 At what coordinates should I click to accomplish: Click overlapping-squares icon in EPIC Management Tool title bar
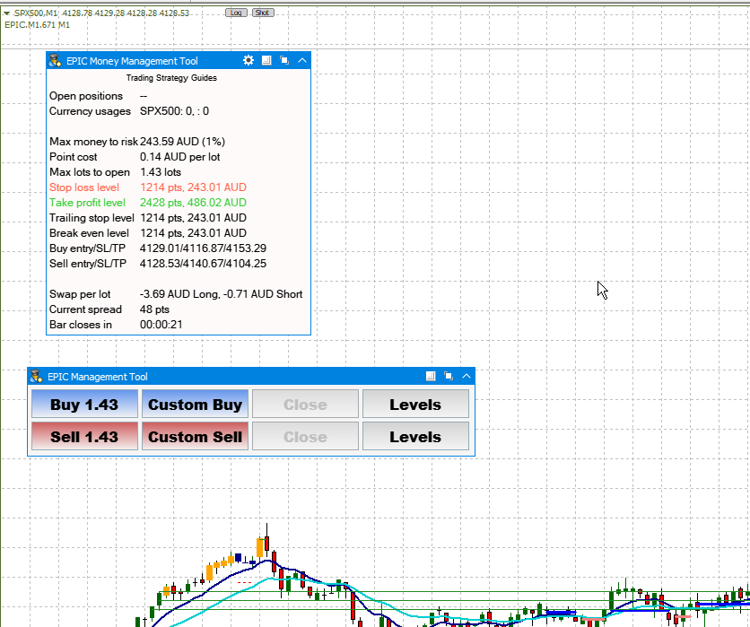pos(448,377)
